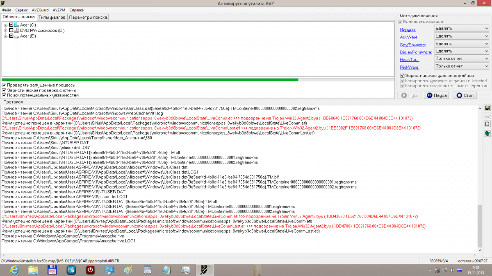This screenshot has height=276, width=492.
Task: Click the RiskWare link
Action: (410, 67)
